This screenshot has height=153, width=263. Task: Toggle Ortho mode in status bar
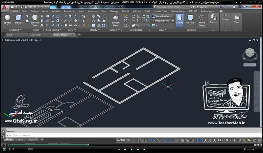pyautogui.click(x=146, y=140)
